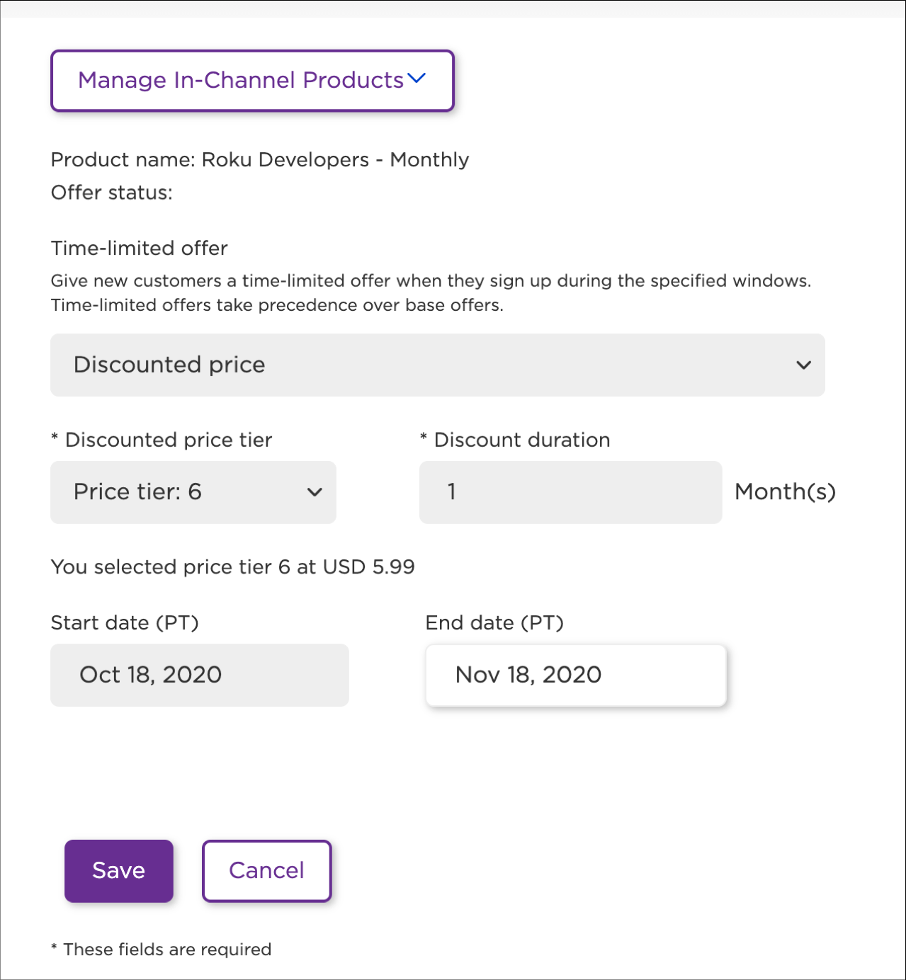
Task: Open the Discounted price offer type selector
Action: 437,365
